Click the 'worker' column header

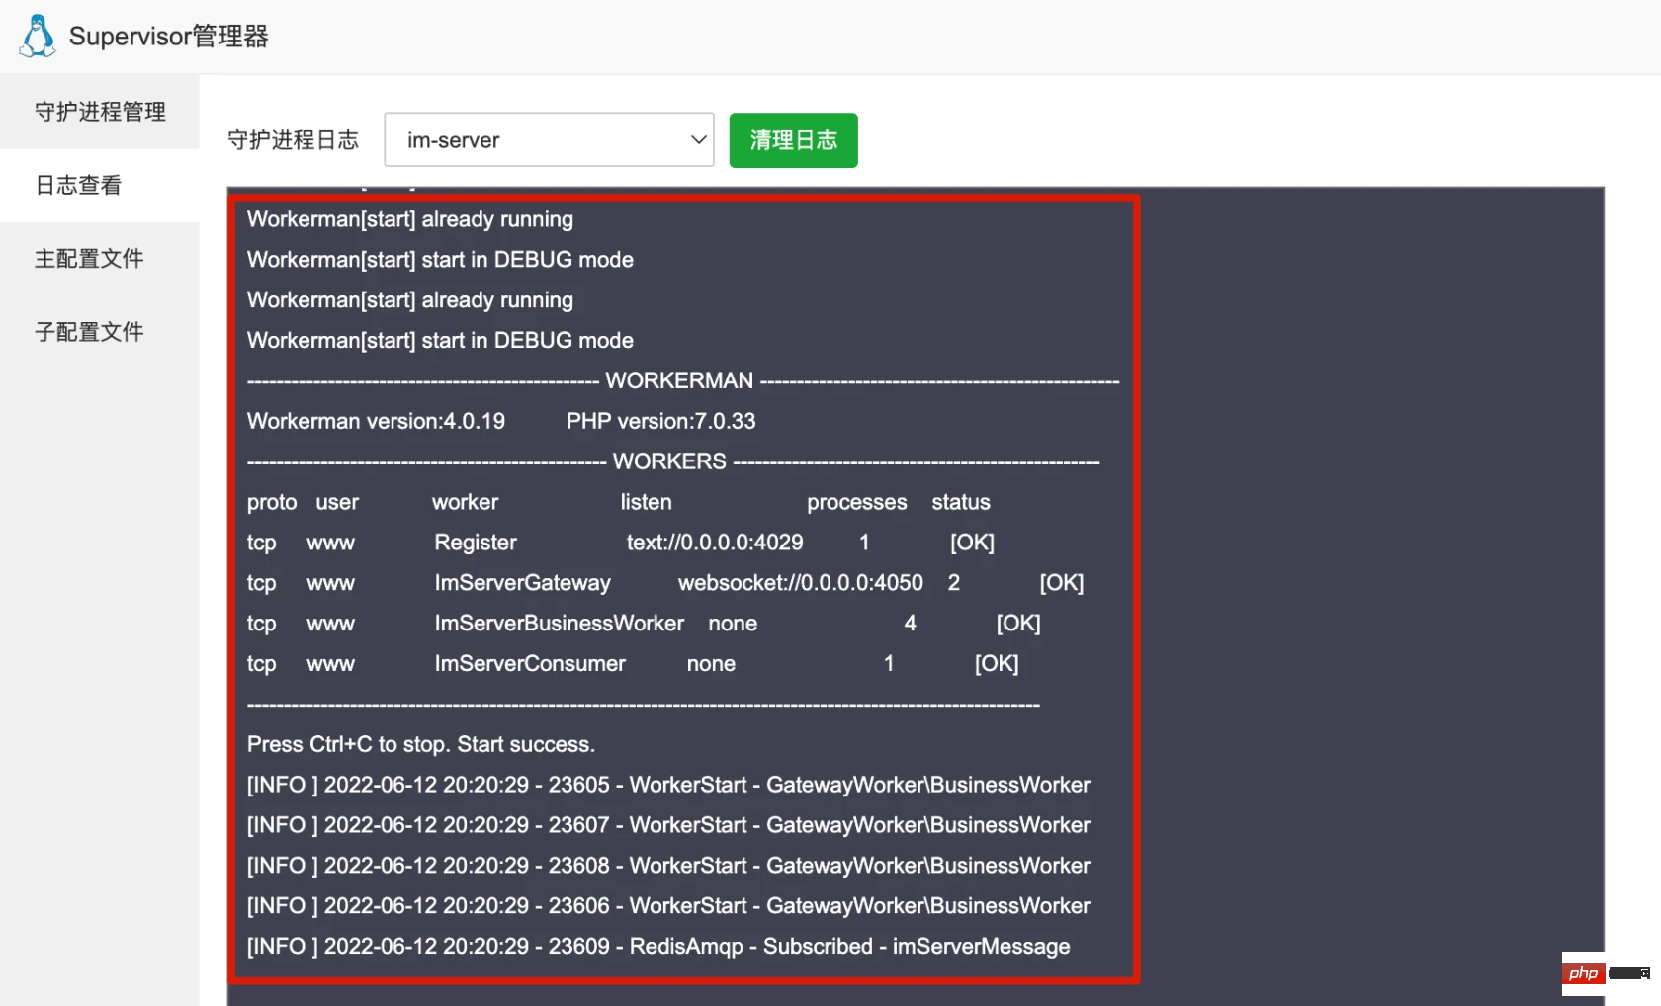(465, 502)
